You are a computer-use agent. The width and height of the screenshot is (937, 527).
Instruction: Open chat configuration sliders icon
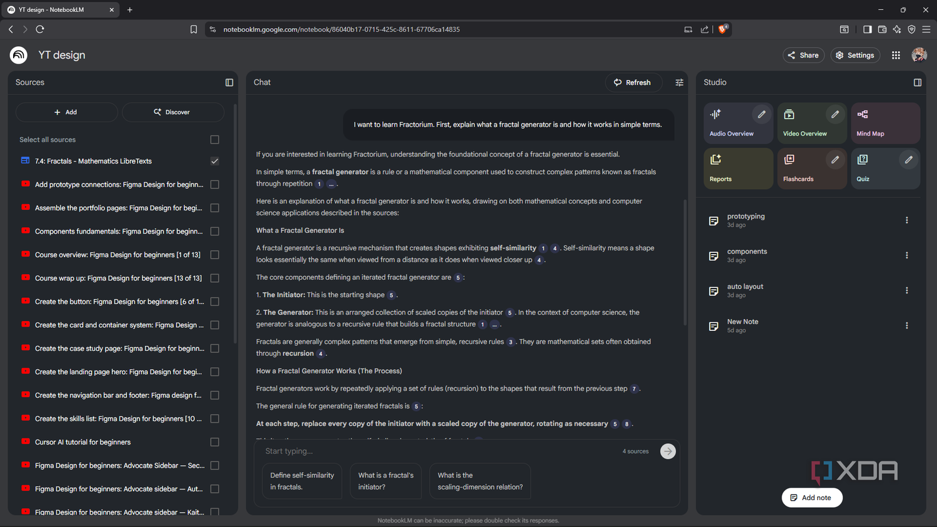click(x=679, y=82)
